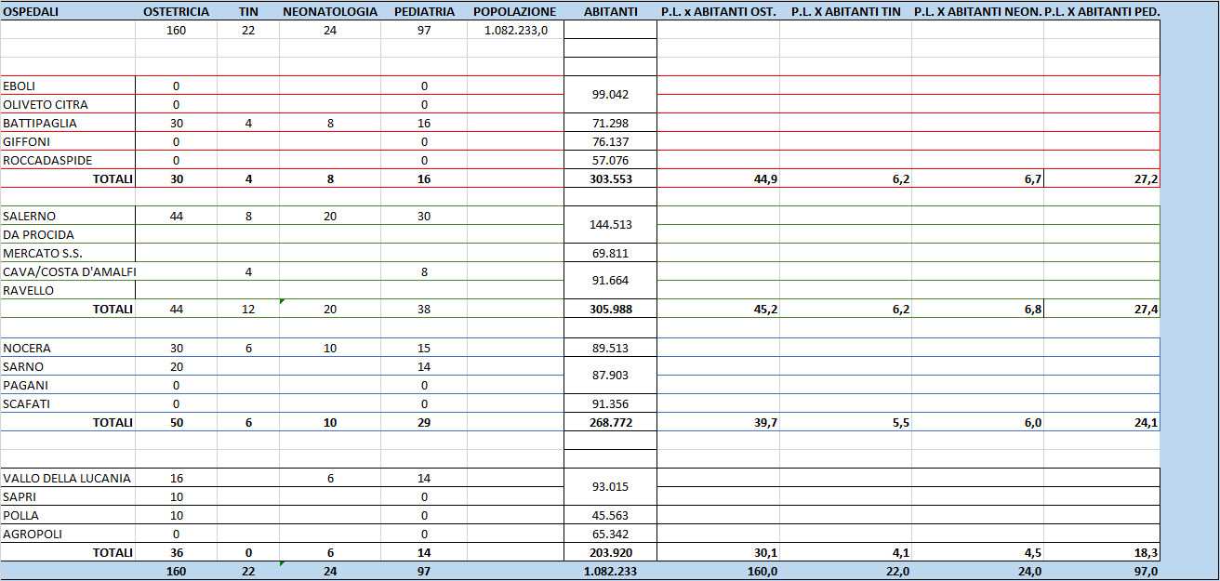
Task: Click the 44,9 P.L. x ABITANTI OST. cell
Action: tap(718, 178)
